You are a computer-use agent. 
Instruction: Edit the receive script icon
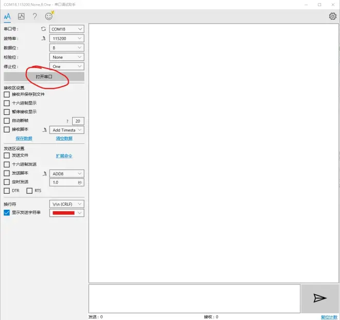click(44, 130)
